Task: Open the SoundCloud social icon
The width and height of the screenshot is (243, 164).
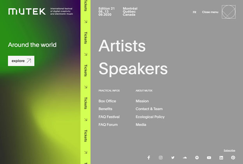Action: click(185, 158)
